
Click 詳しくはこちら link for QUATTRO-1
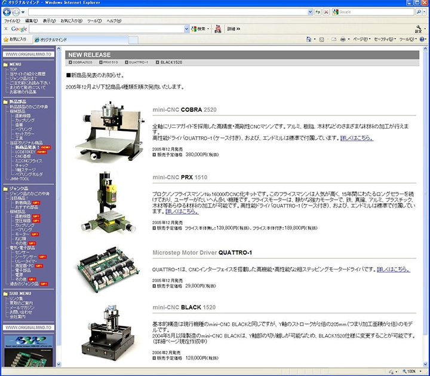click(x=392, y=269)
